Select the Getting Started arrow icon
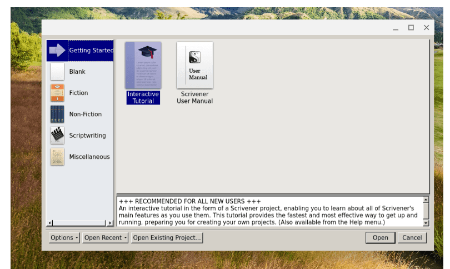Viewport: 450px width, 269px height. 57,50
